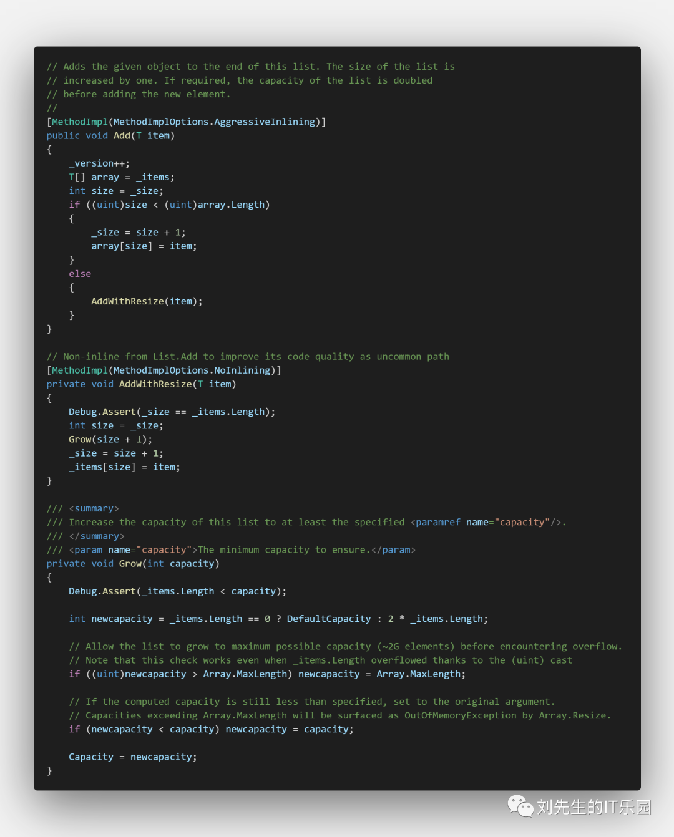
Task: Click the else keyword
Action: pyautogui.click(x=80, y=274)
